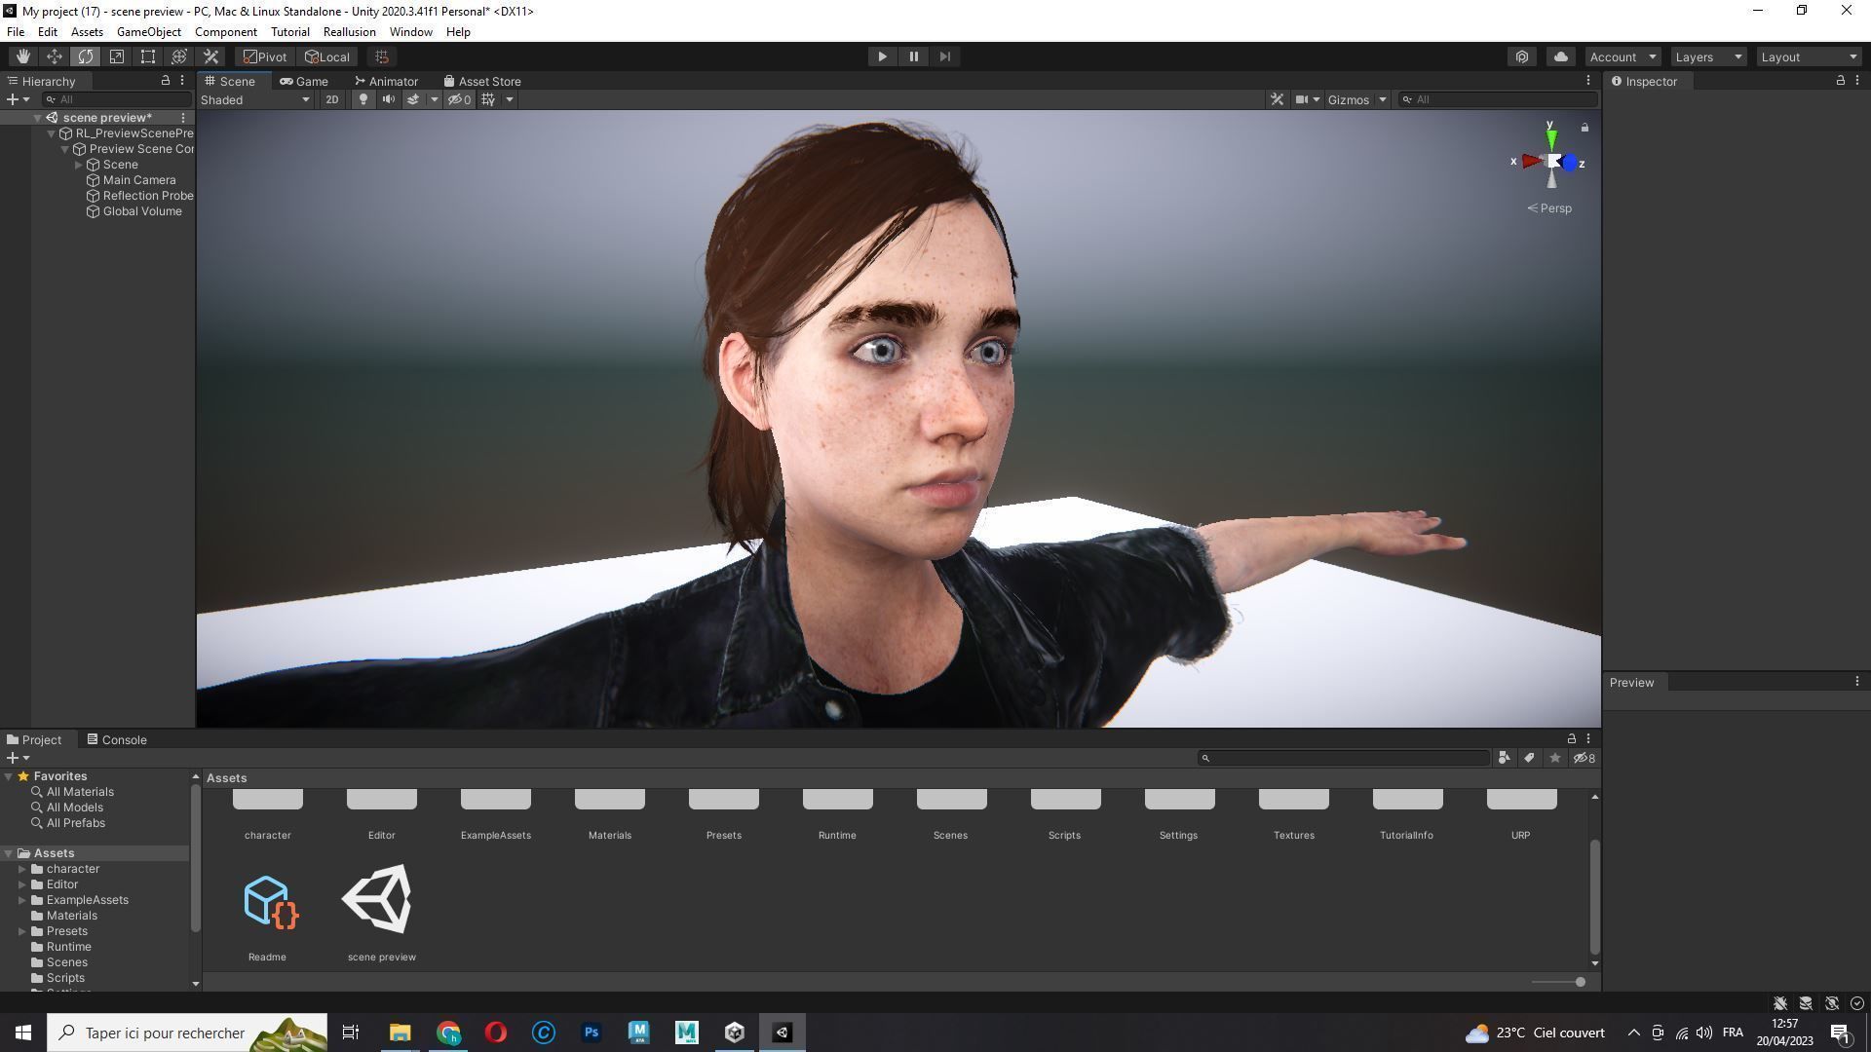1871x1052 pixels.
Task: Open Account dropdown
Action: (1623, 56)
